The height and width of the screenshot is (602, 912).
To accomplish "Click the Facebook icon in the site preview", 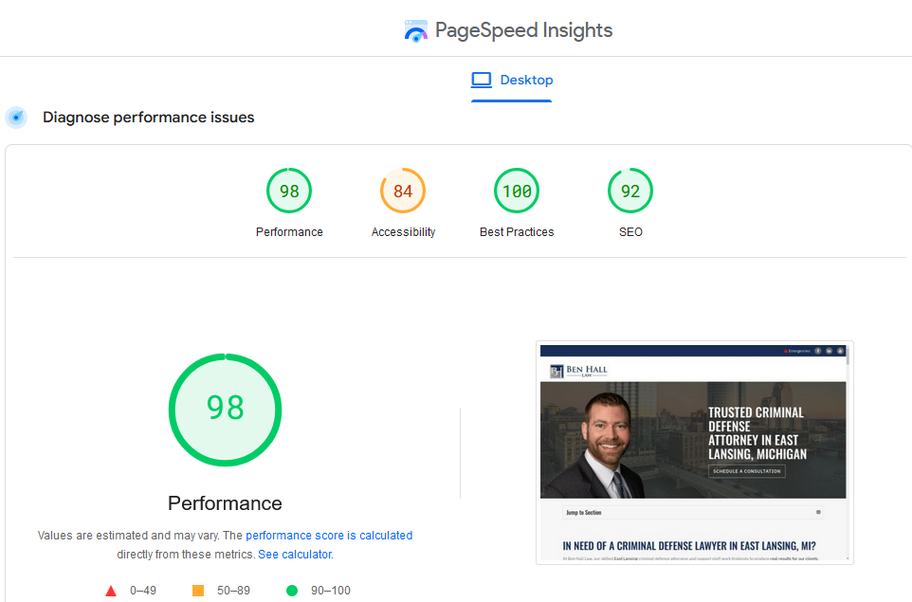I will click(x=817, y=350).
